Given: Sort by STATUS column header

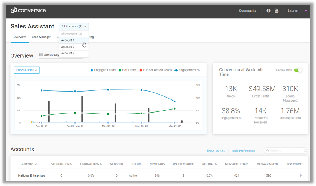Looking at the screenshot, I should (136, 164).
